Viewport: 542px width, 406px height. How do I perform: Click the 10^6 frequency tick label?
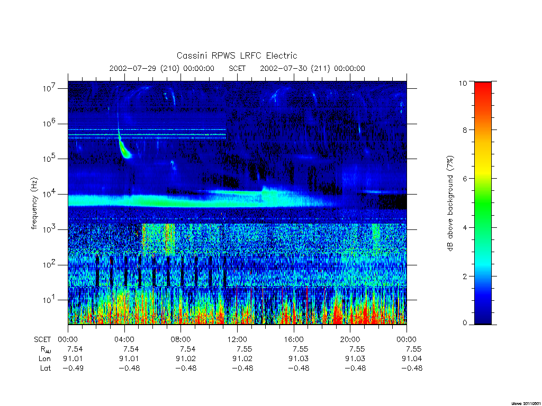tap(50, 123)
